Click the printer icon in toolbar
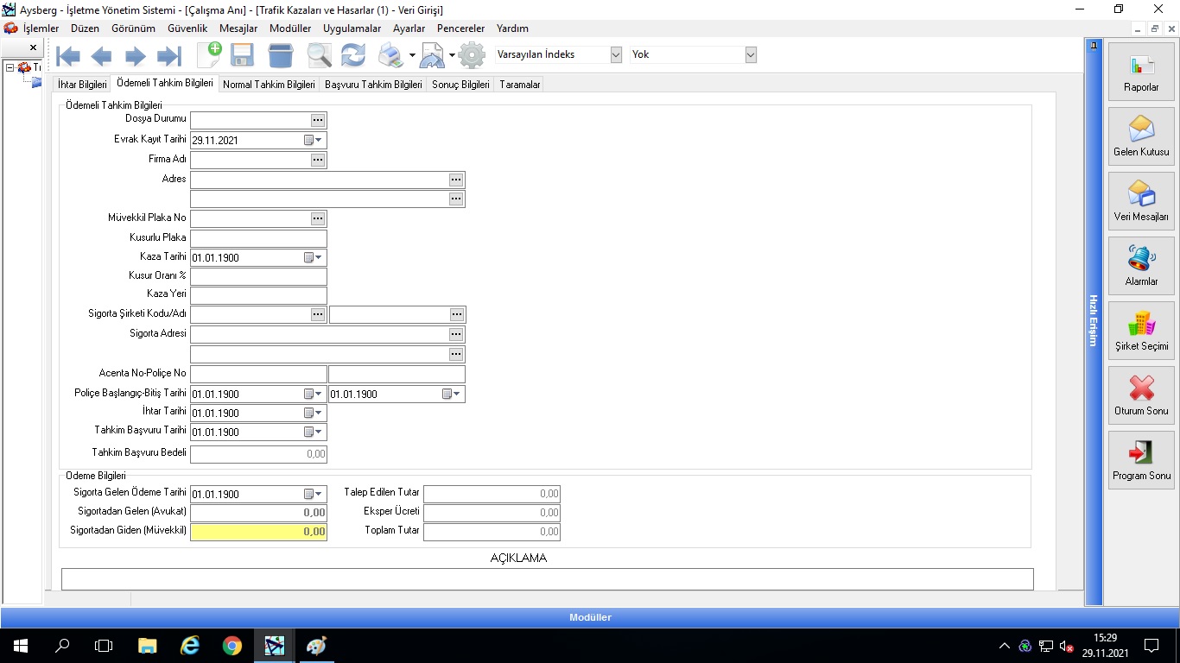 tap(390, 55)
